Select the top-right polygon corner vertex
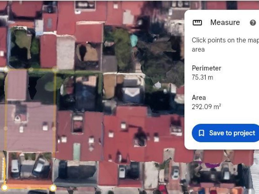 click(55, 70)
